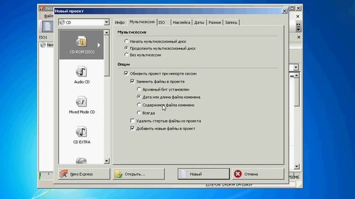Open the Наклейка tab
Image resolution: width=355 pixels, height=199 pixels.
pyautogui.click(x=181, y=22)
